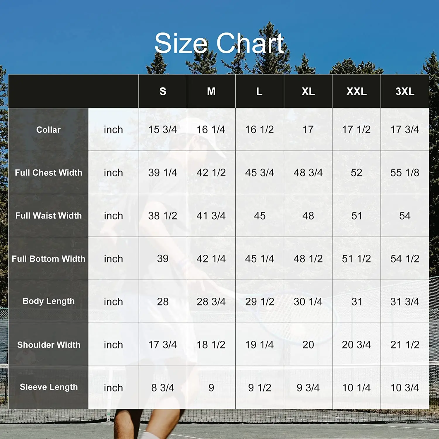
Task: Click the inch unit in Sleeve Length row
Action: (113, 388)
